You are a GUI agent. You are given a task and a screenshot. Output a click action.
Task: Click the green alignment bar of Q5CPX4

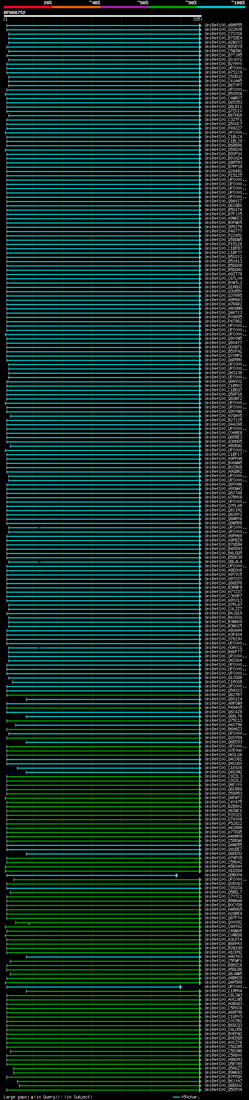(104, 1089)
